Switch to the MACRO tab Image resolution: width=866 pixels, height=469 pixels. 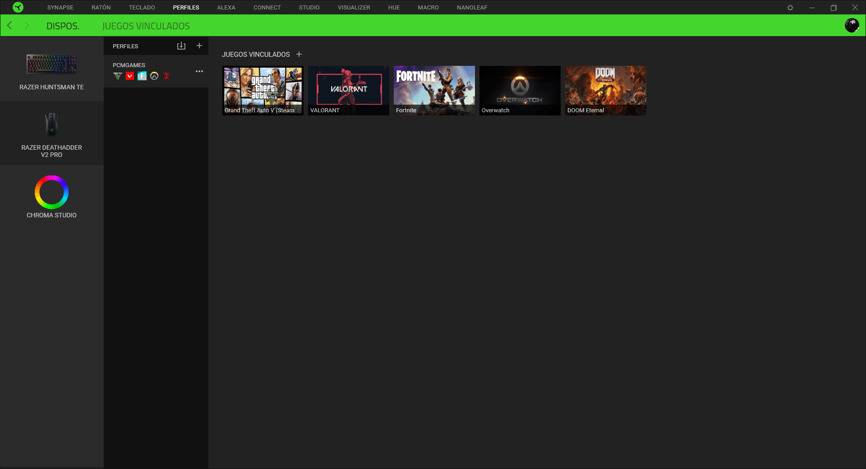428,8
